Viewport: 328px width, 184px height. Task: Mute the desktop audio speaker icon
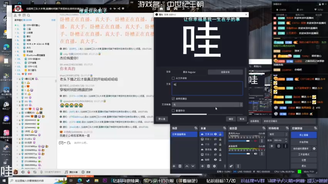tap(255, 154)
